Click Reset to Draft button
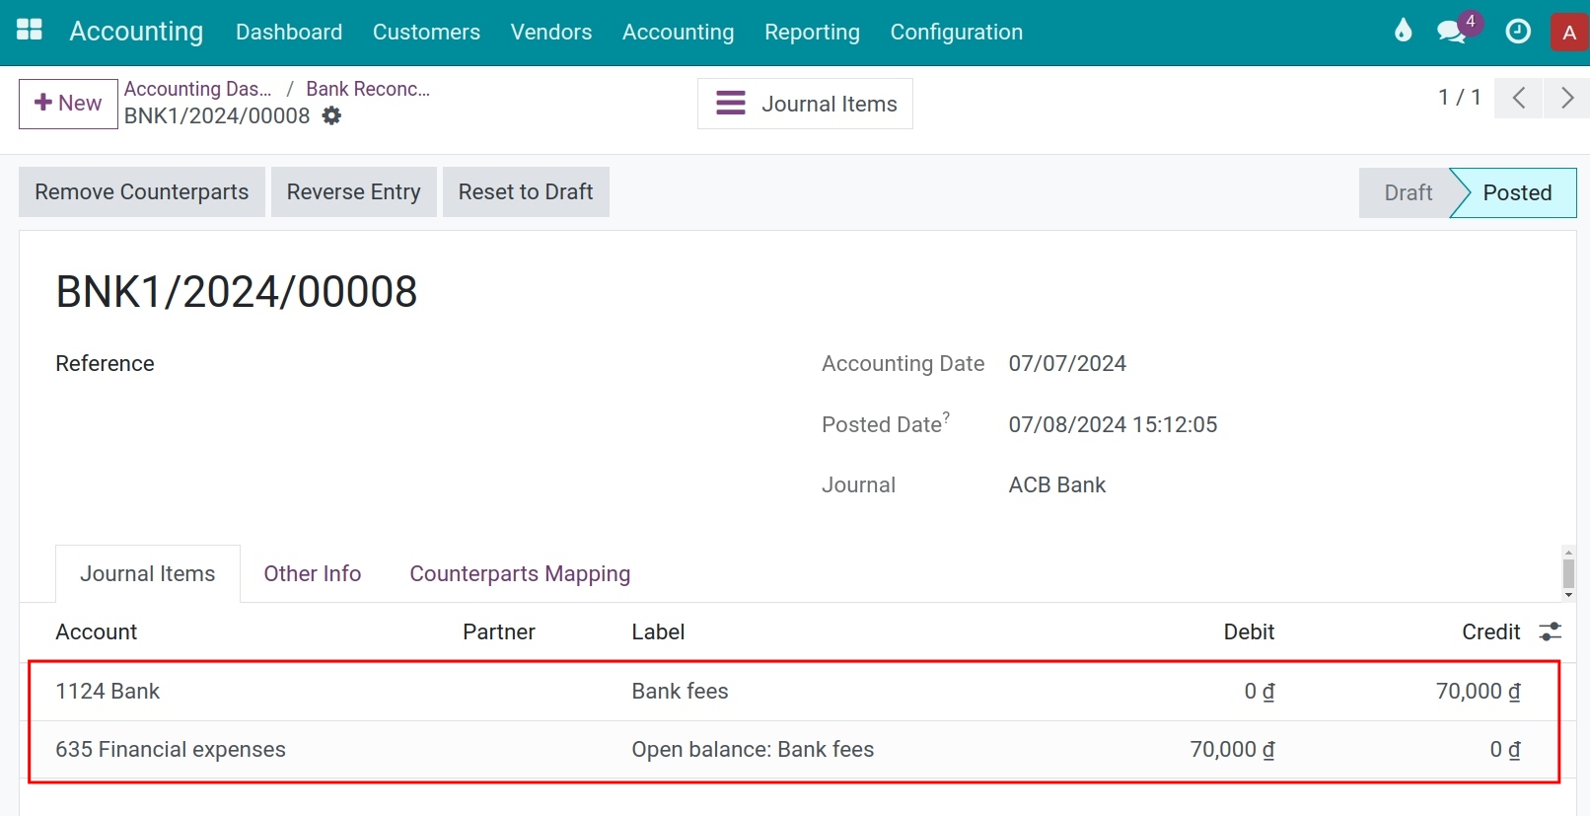 (526, 191)
